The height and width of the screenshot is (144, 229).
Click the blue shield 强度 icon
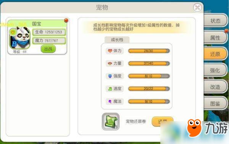tap(110, 76)
